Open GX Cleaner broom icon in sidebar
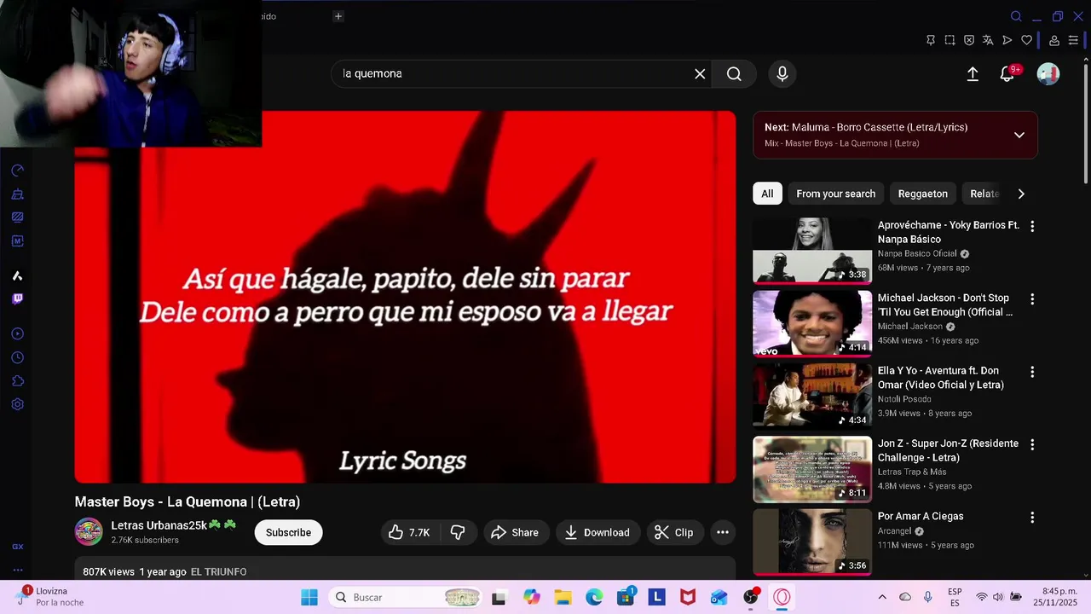Screen dimensions: 1091x614 click(x=17, y=194)
